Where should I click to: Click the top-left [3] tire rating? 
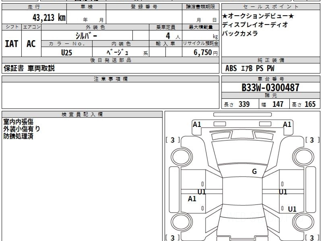click(x=173, y=140)
